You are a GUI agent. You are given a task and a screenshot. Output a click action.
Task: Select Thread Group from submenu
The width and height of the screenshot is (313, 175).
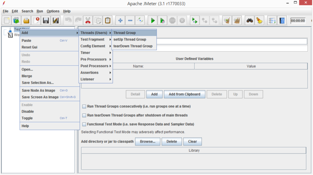coord(135,33)
